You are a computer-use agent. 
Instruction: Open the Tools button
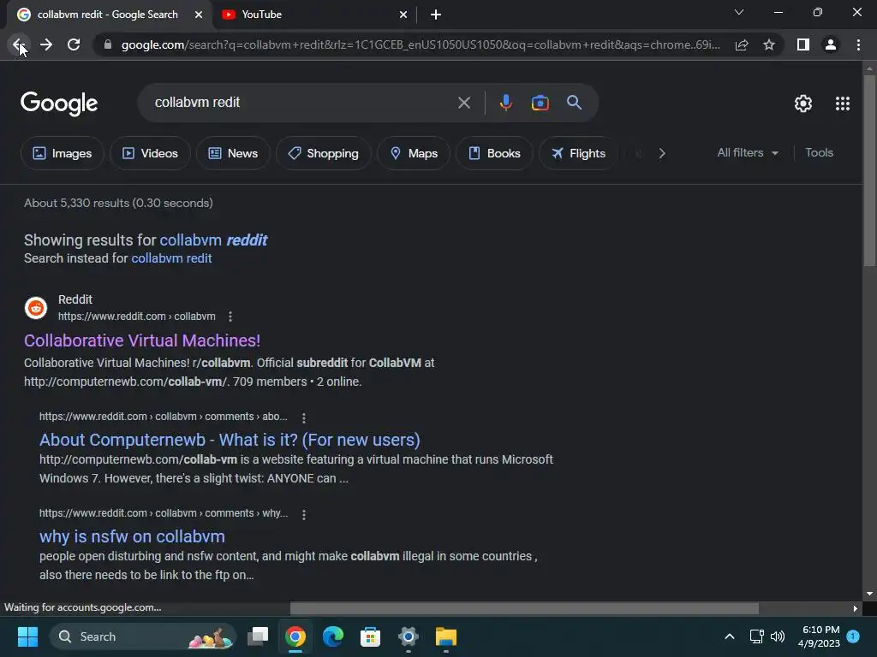coord(819,152)
